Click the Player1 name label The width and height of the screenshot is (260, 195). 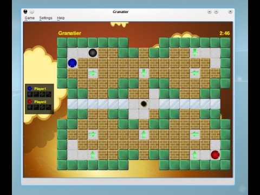point(40,89)
